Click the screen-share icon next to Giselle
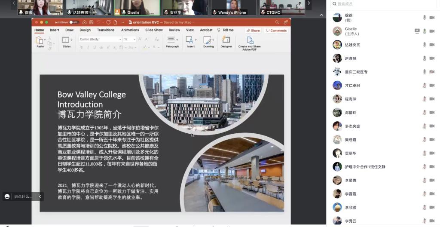The image size is (440, 227). pyautogui.click(x=417, y=31)
